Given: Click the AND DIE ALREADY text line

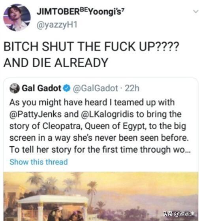Looking at the screenshot, I should (x=56, y=62).
